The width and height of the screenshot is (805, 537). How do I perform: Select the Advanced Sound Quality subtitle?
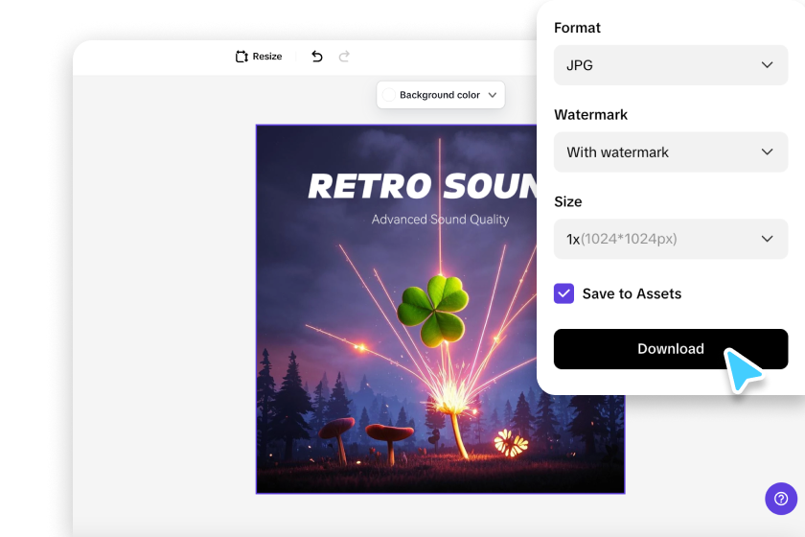440,220
